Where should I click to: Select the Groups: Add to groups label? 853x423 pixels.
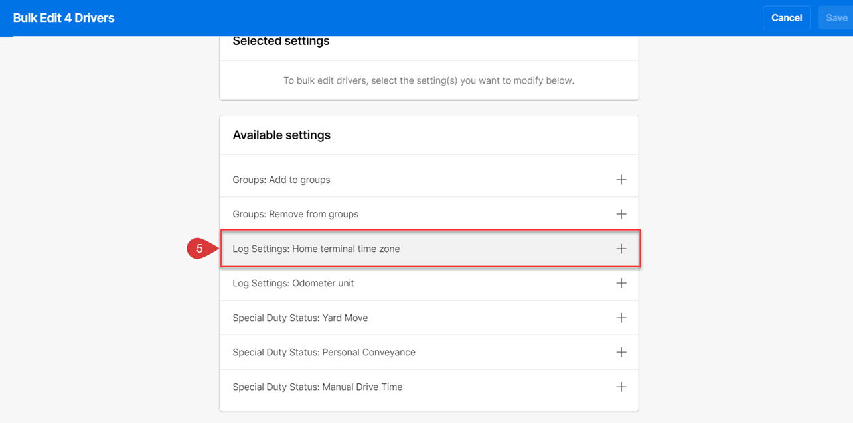(281, 180)
